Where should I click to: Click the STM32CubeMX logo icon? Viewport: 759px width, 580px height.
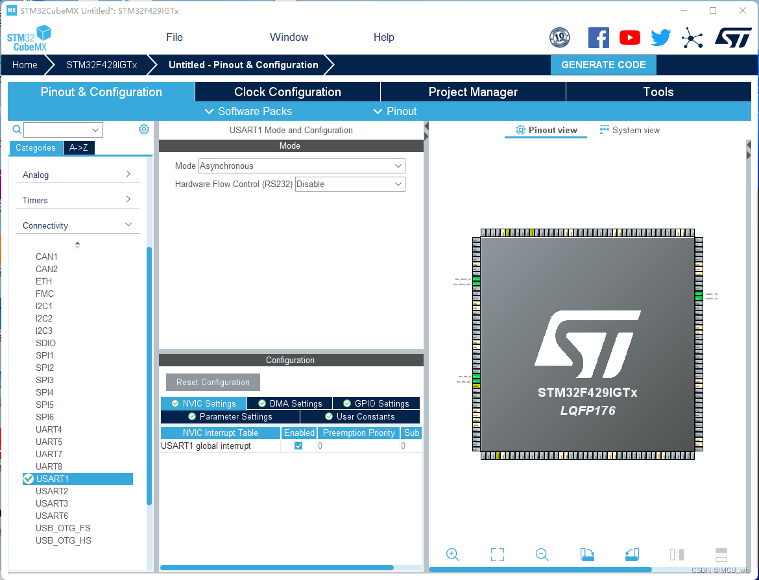[29, 38]
